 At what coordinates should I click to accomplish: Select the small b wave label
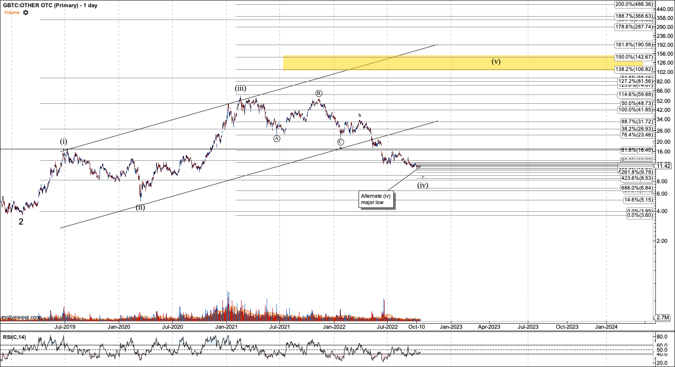(360, 115)
